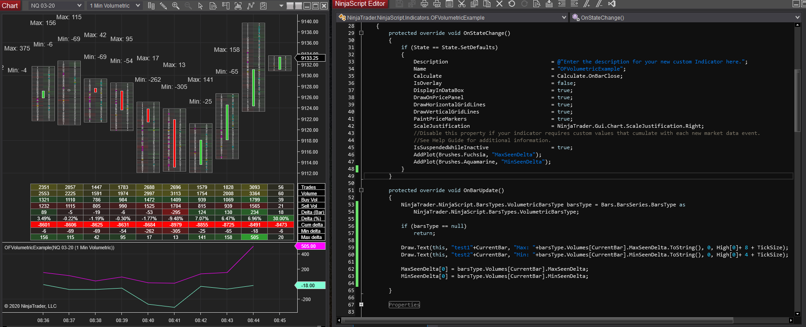Screen dimensions: 806x327
Task: Click the Print icon in NinjaScript Editor
Action: [x=424, y=4]
